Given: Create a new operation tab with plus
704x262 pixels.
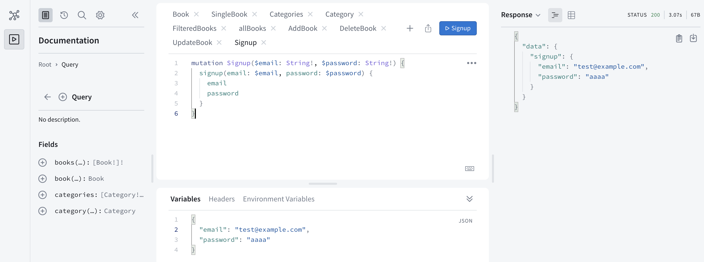Looking at the screenshot, I should [410, 28].
